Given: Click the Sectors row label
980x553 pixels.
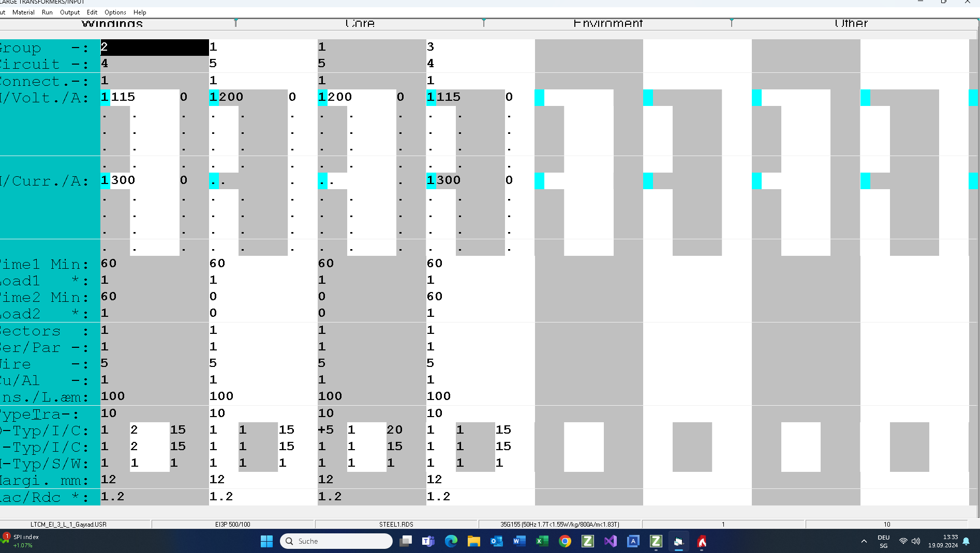Looking at the screenshot, I should click(44, 331).
